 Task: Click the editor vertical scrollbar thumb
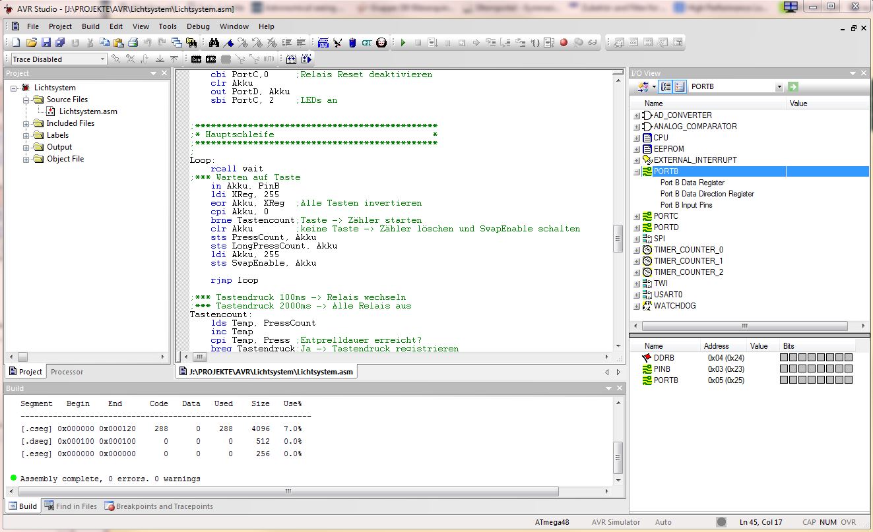(618, 239)
